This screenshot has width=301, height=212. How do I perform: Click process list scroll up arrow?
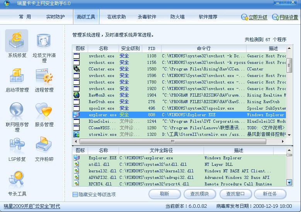(289, 48)
